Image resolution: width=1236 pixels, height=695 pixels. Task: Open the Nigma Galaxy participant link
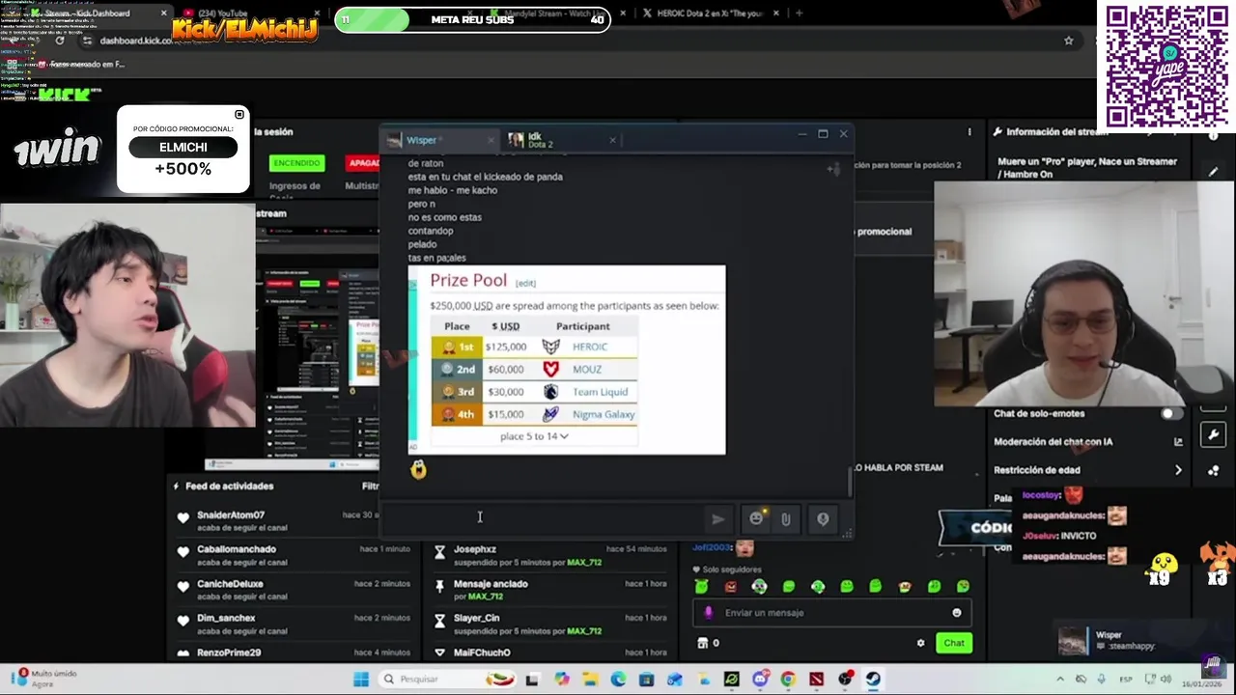click(604, 414)
